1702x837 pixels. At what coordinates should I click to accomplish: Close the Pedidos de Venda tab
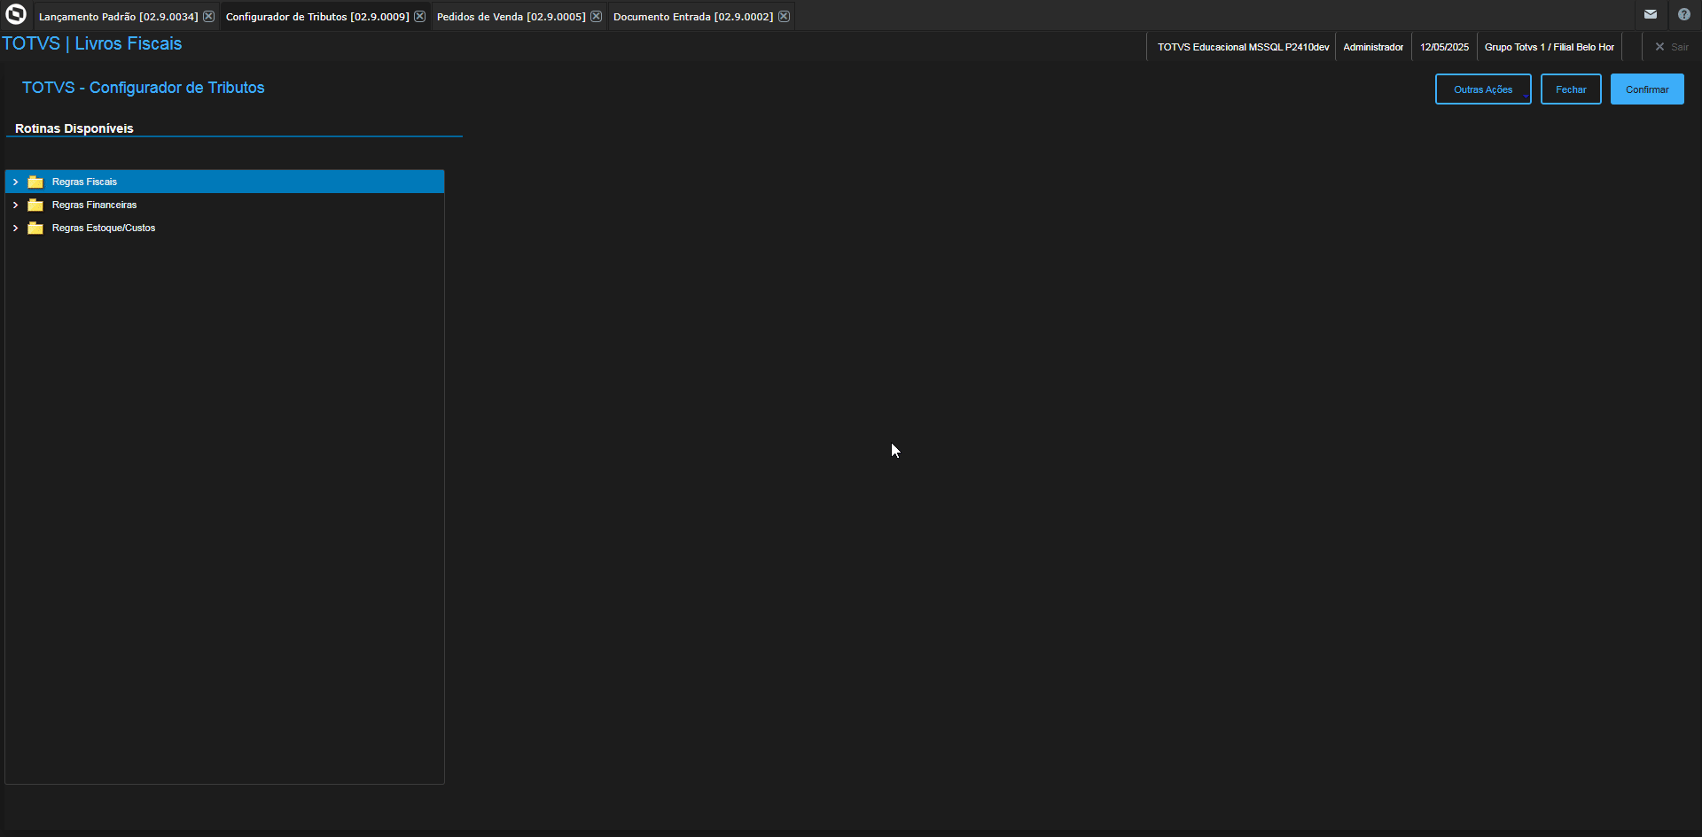click(597, 17)
